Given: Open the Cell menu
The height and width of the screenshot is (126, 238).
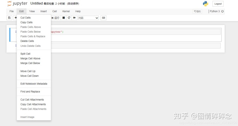Looking at the screenshot, I should (x=55, y=11).
